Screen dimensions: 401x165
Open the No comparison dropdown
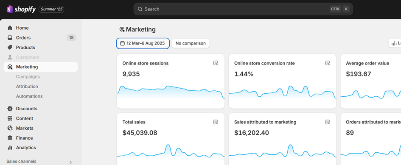click(191, 44)
